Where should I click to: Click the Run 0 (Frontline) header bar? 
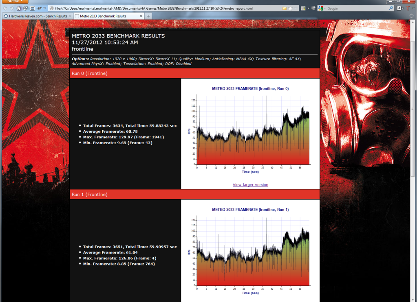[x=195, y=73]
